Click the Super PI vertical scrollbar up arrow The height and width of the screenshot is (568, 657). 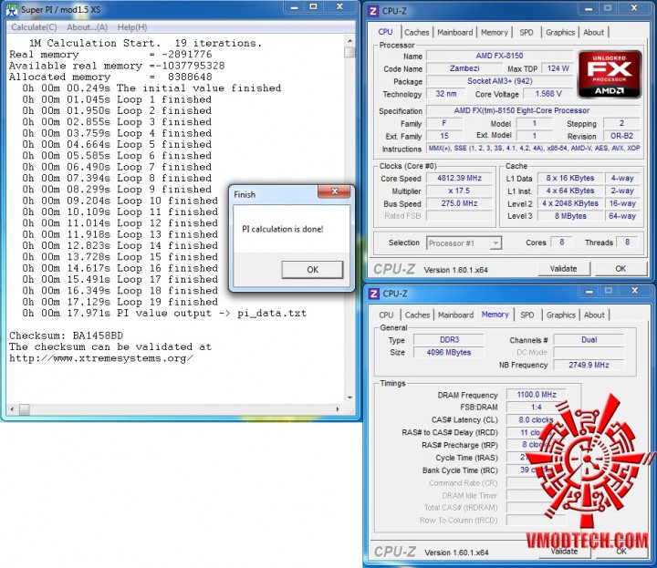click(x=349, y=41)
